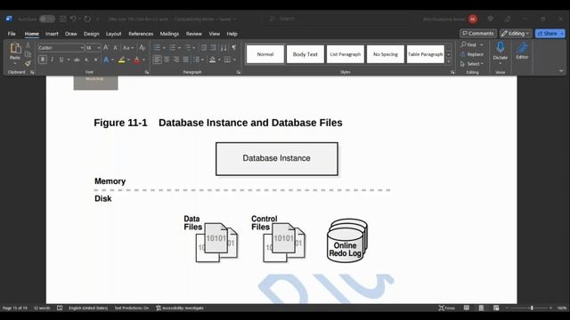Increase paragraph indent
The height and width of the screenshot is (320, 570).
click(x=214, y=47)
